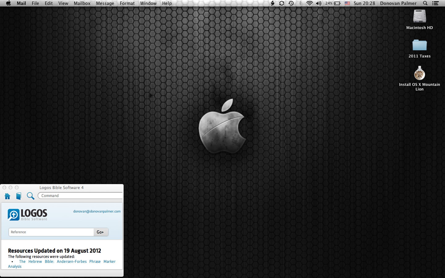Click the Logos Home toolbar icon
The height and width of the screenshot is (278, 445).
(x=7, y=196)
